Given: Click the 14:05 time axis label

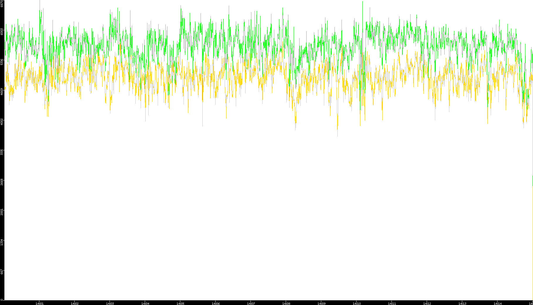Looking at the screenshot, I should (x=180, y=304).
